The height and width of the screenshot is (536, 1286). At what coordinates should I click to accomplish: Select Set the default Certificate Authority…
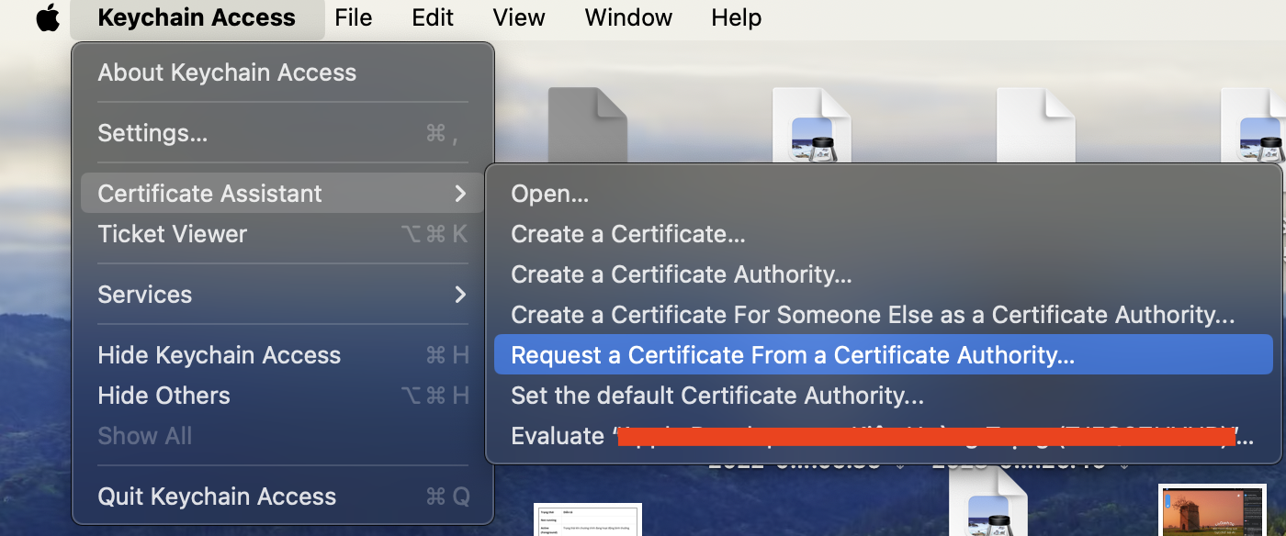tap(884, 396)
